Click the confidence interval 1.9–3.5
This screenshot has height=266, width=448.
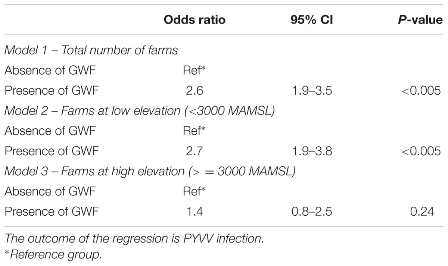click(x=311, y=91)
